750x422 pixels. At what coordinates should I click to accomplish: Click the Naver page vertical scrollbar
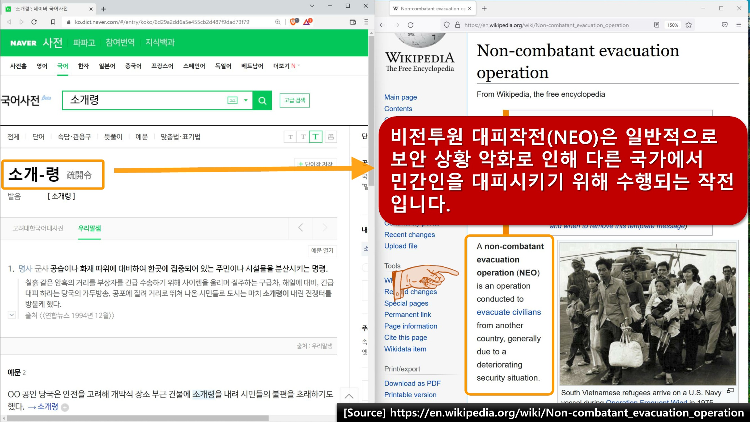[x=371, y=111]
